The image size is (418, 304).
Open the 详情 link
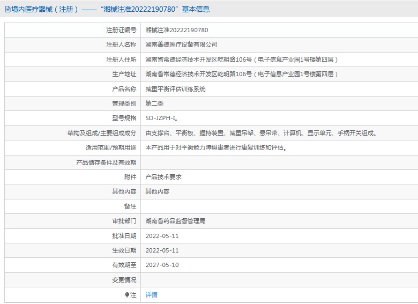(151, 295)
